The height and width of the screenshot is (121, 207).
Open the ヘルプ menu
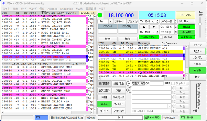click(102, 9)
